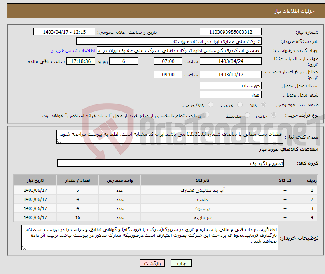This screenshot has width=325, height=274.
Task: Click the چاپ print button
Action: 181,263
